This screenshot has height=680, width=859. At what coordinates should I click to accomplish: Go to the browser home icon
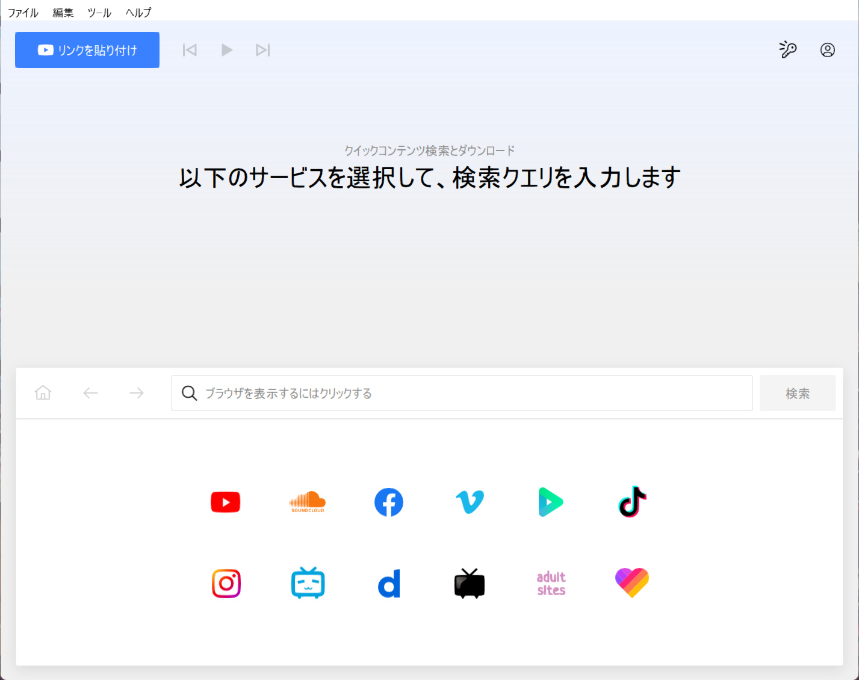click(x=43, y=393)
